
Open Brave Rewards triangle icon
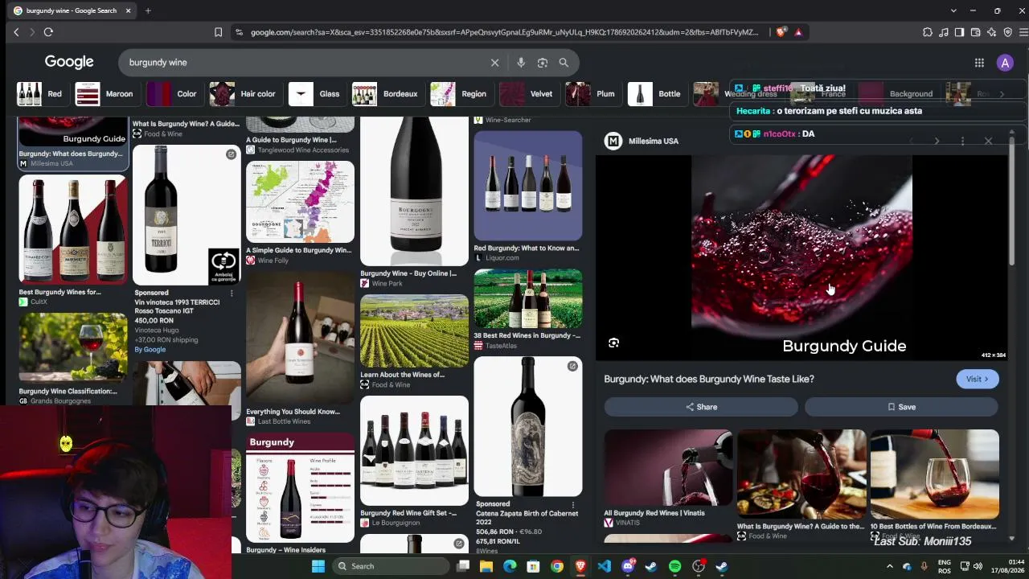click(x=798, y=32)
